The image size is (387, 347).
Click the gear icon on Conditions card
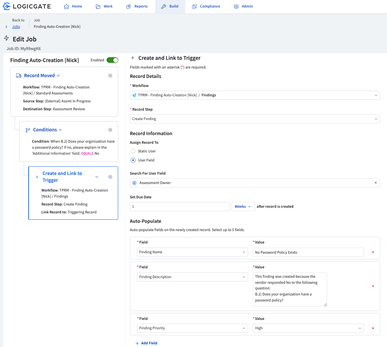pos(110,130)
